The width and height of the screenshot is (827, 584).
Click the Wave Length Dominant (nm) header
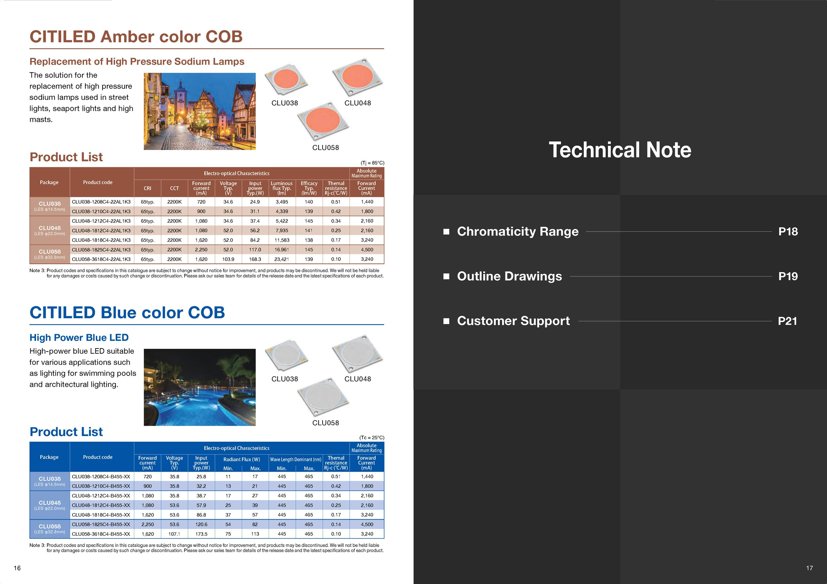pos(295,459)
